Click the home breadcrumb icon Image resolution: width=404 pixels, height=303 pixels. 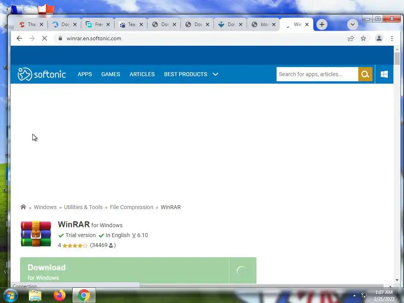click(x=23, y=207)
